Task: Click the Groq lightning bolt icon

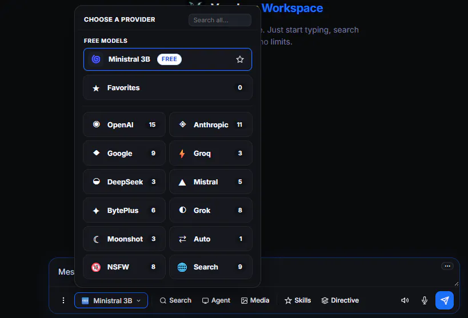Action: (182, 154)
